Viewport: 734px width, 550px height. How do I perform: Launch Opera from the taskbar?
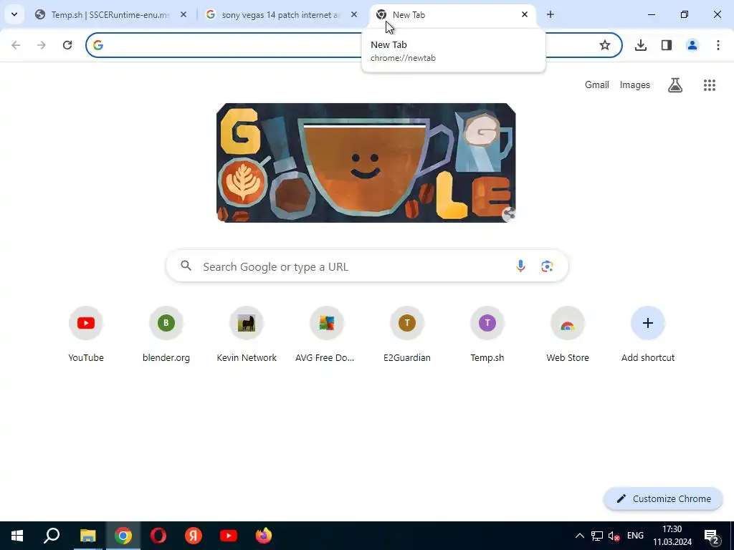click(158, 536)
